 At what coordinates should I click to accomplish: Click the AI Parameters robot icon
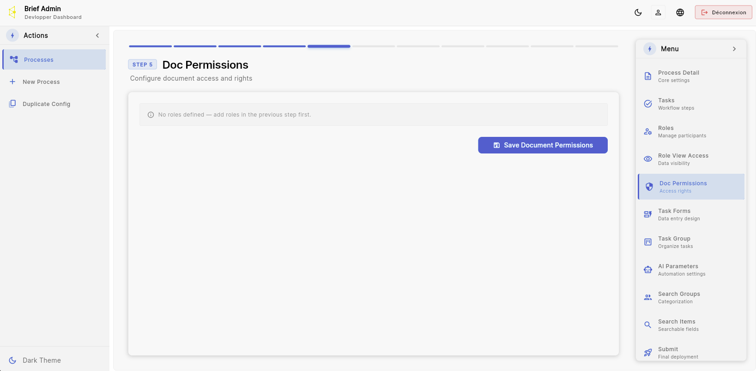[x=648, y=270]
